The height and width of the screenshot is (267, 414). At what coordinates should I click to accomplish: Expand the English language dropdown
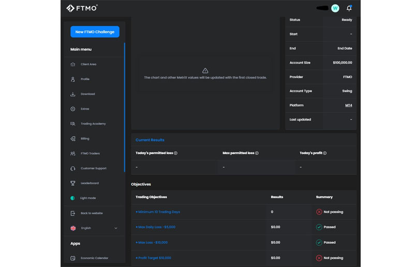115,228
